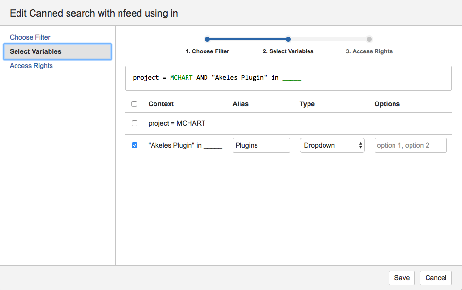Click the '3. Access Rights' wizard step label
This screenshot has height=290, width=462.
[369, 51]
